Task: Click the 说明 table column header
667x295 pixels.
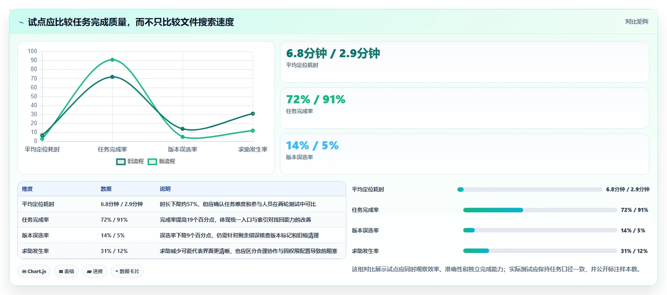Action: tap(165, 189)
